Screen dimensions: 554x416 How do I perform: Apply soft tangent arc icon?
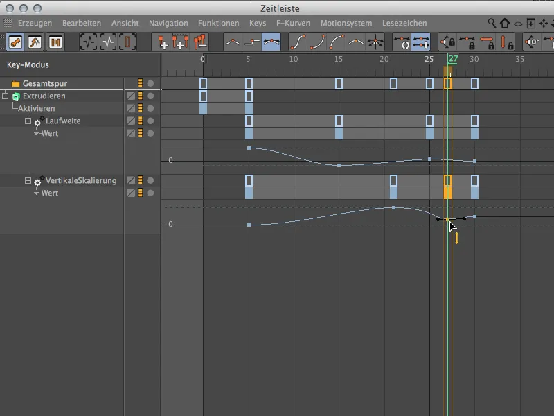pyautogui.click(x=356, y=42)
